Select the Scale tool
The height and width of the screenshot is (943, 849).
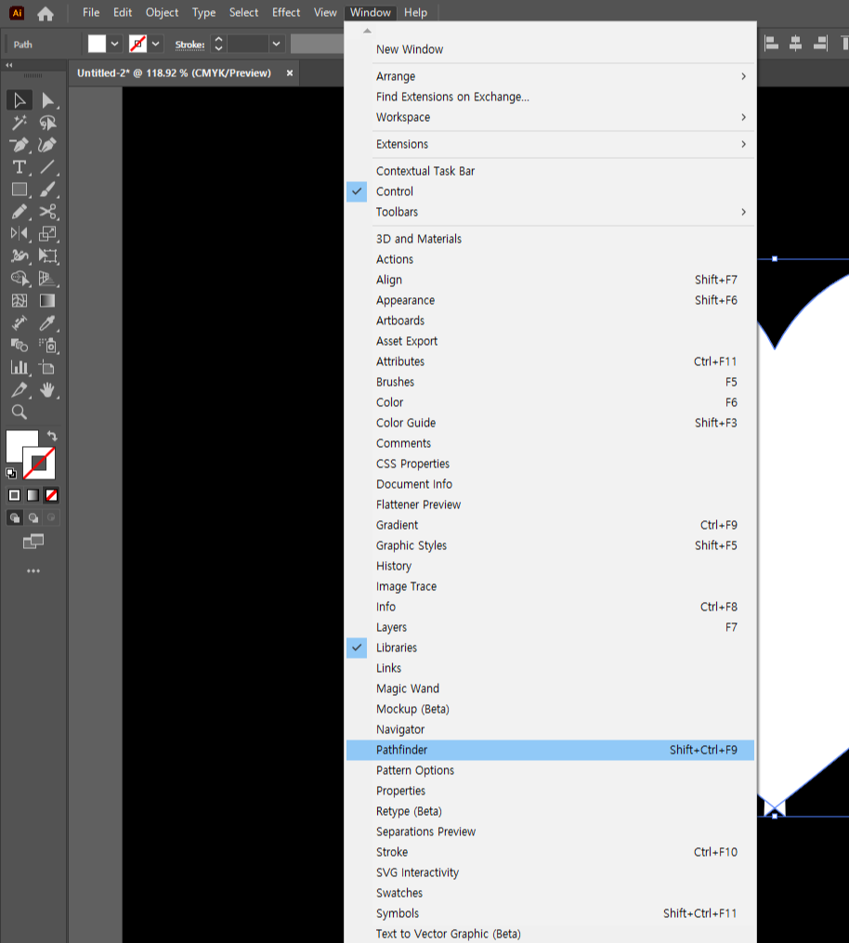(x=47, y=234)
